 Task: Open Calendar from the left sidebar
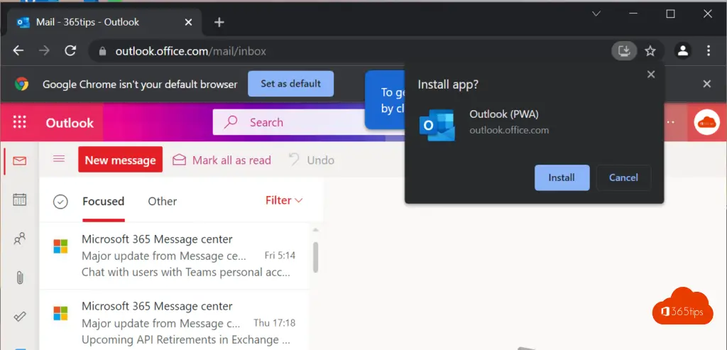click(x=20, y=199)
